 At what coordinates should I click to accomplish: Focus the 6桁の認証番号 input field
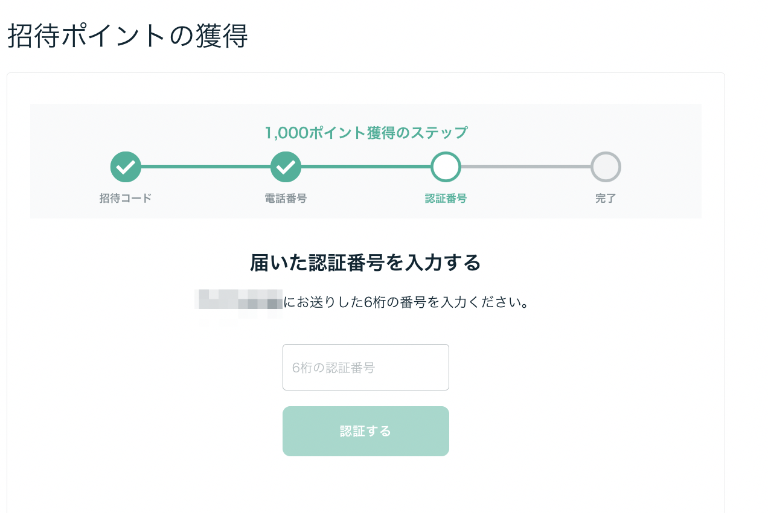[365, 367]
